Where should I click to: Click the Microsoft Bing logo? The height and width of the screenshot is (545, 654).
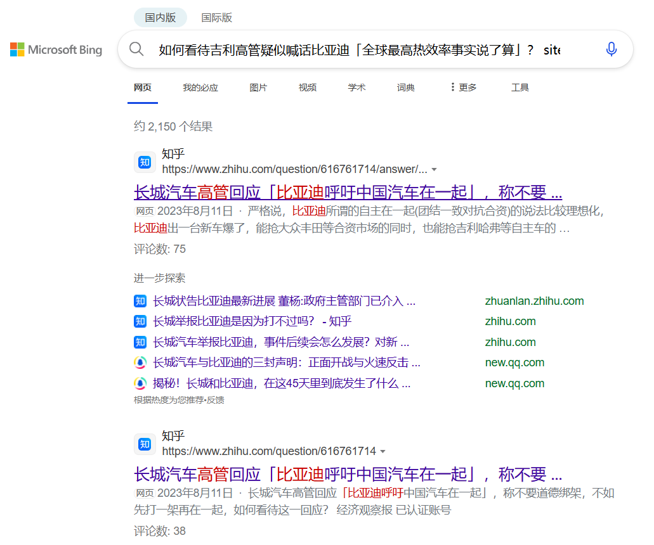click(x=56, y=49)
